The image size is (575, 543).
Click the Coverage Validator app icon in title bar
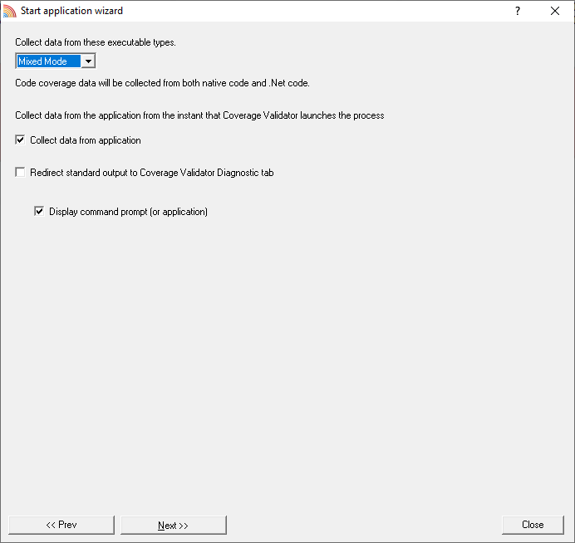(x=9, y=11)
